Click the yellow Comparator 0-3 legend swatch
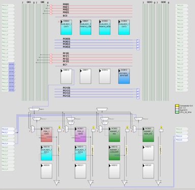 click(x=177, y=105)
